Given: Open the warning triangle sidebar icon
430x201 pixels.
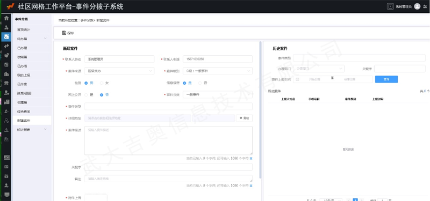Looking at the screenshot, I should (x=6, y=130).
